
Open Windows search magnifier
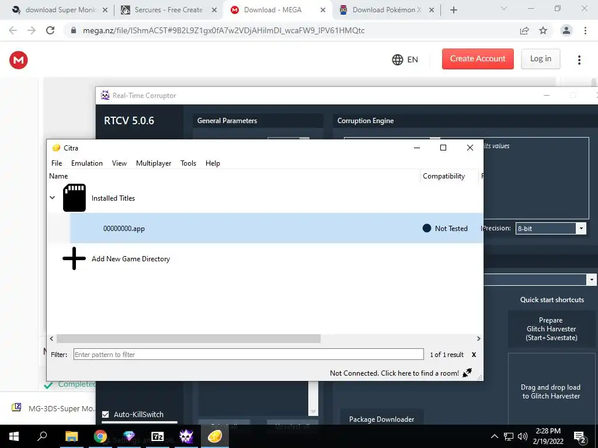(42, 436)
